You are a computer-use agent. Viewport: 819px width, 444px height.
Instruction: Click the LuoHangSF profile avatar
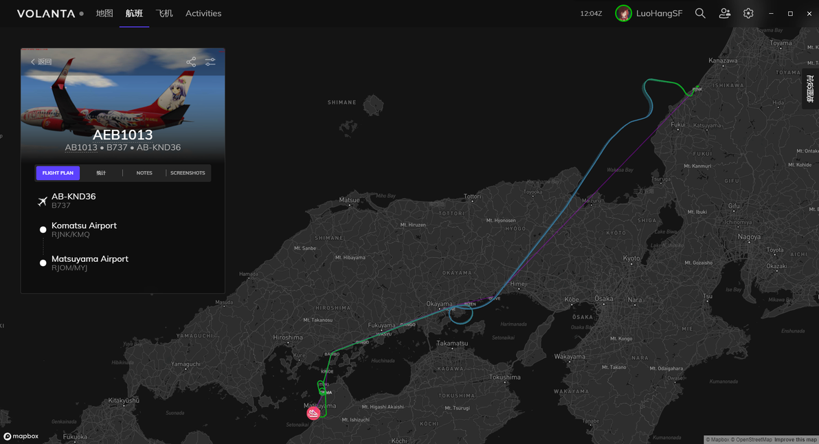pos(623,14)
